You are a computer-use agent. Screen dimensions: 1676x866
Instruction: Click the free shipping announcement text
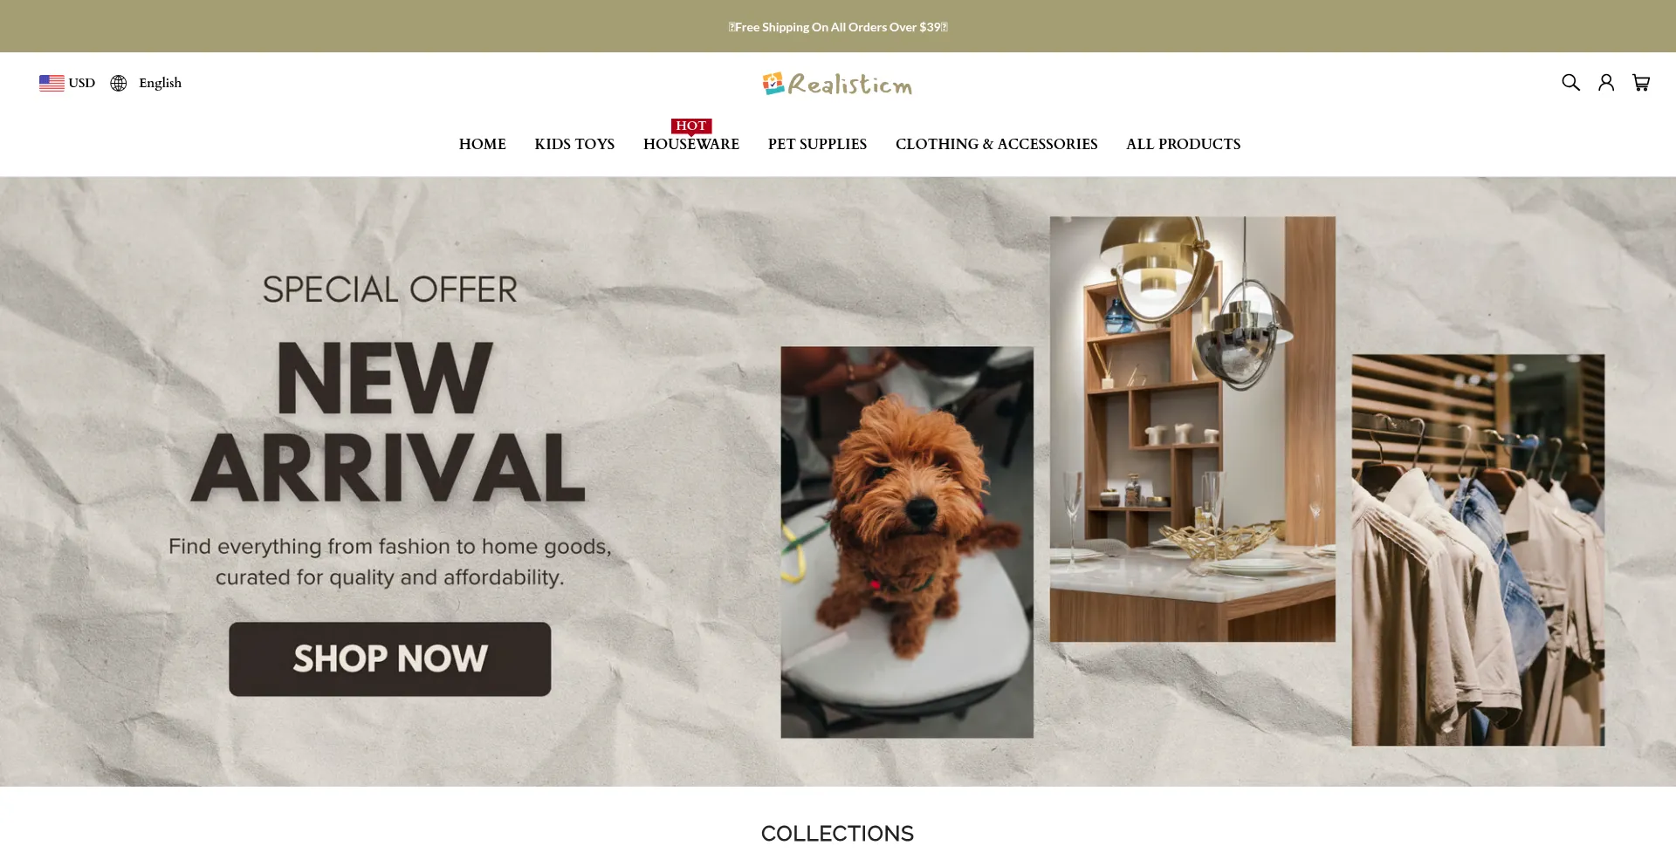point(838,27)
